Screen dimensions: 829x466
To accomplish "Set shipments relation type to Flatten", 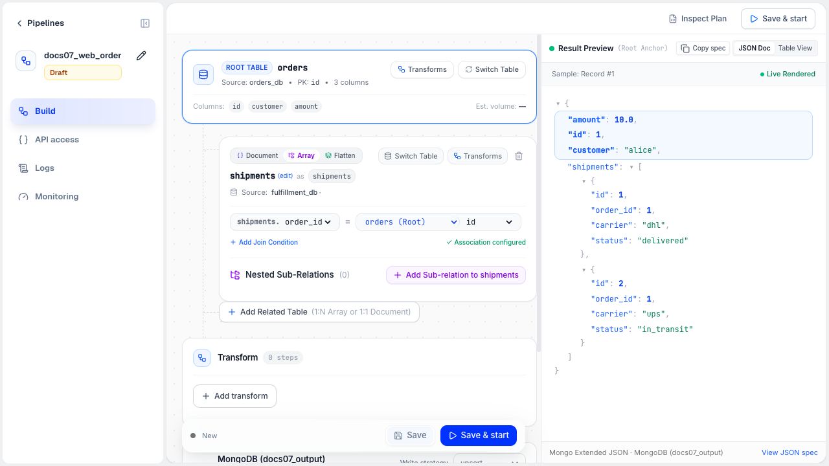I will [340, 156].
